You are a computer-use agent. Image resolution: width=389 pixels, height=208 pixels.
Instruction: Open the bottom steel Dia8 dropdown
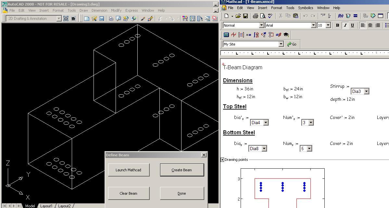(264, 149)
